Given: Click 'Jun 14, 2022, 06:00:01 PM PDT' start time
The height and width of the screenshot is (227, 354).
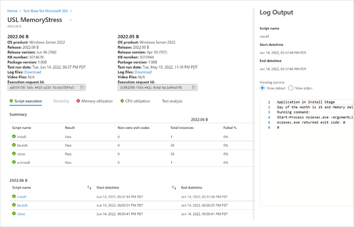Looking at the screenshot, I should click(119, 206).
